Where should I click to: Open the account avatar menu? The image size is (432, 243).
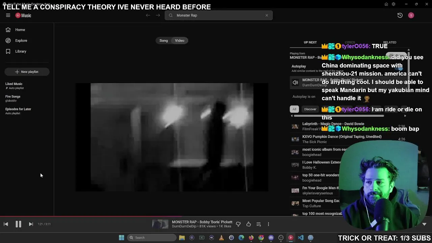coord(411,15)
